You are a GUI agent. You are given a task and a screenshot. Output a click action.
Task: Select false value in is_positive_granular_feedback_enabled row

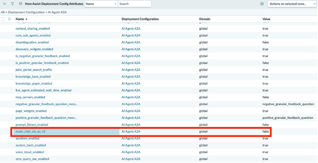pyautogui.click(x=265, y=63)
